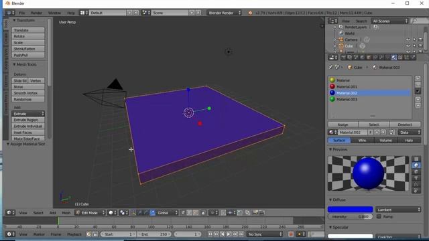Open the Window menu

(x=54, y=13)
